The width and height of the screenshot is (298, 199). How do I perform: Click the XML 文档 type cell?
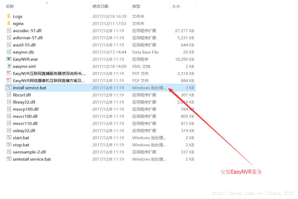click(141, 67)
